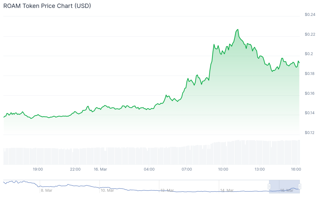The width and height of the screenshot is (318, 198).
Task: Click the $0.24 price axis label
Action: pos(310,15)
